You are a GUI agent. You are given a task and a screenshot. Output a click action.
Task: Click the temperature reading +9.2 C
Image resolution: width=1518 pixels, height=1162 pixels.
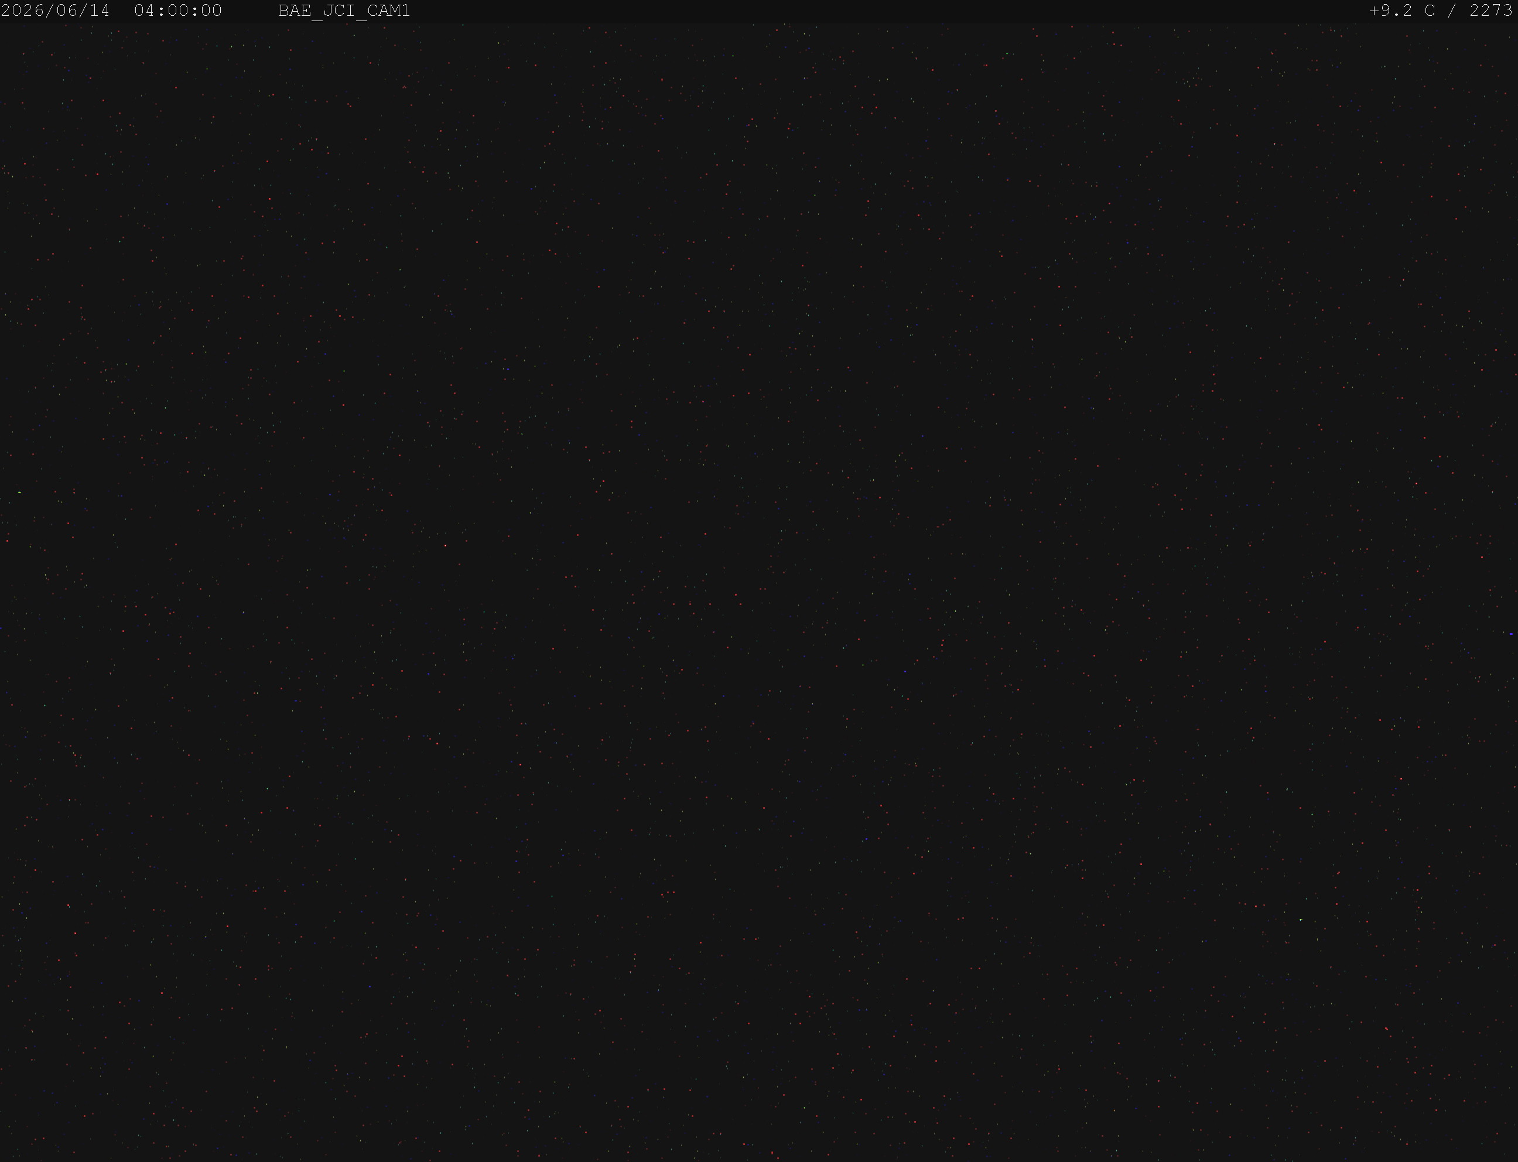(x=1403, y=11)
